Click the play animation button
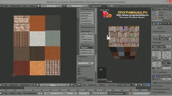 pos(101,93)
